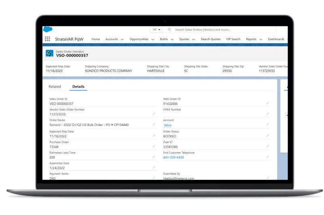Open the Dashboards nav item
Screen dimensions: 324x215
pyautogui.click(x=276, y=39)
